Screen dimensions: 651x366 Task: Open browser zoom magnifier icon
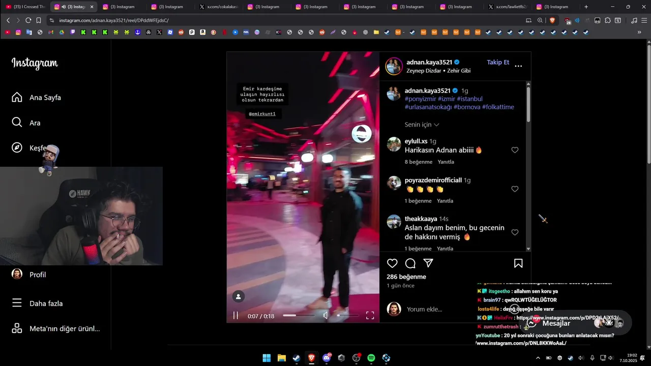point(540,20)
